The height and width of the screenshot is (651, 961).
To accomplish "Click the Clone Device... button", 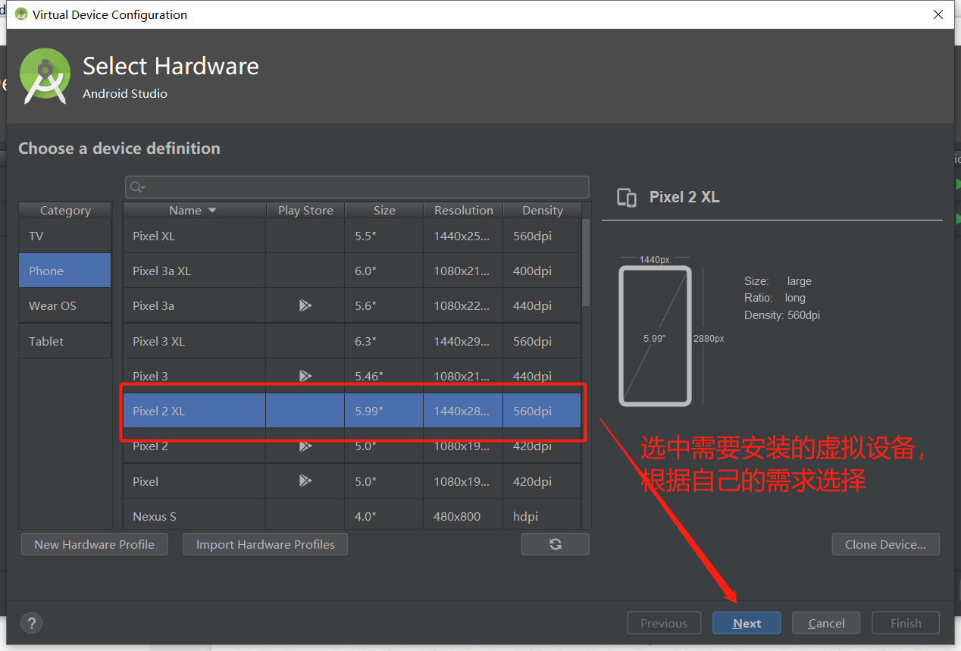I will point(885,544).
